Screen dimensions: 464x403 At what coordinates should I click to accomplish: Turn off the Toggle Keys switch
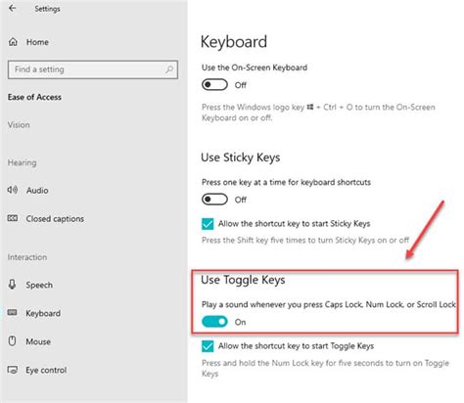point(214,322)
